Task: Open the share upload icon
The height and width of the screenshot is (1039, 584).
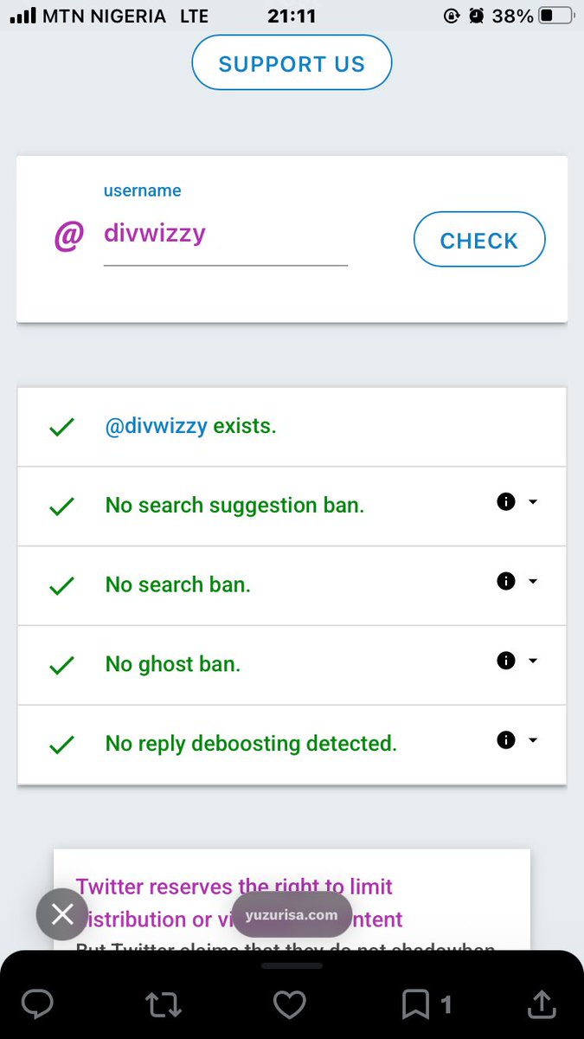Action: coord(541,1004)
